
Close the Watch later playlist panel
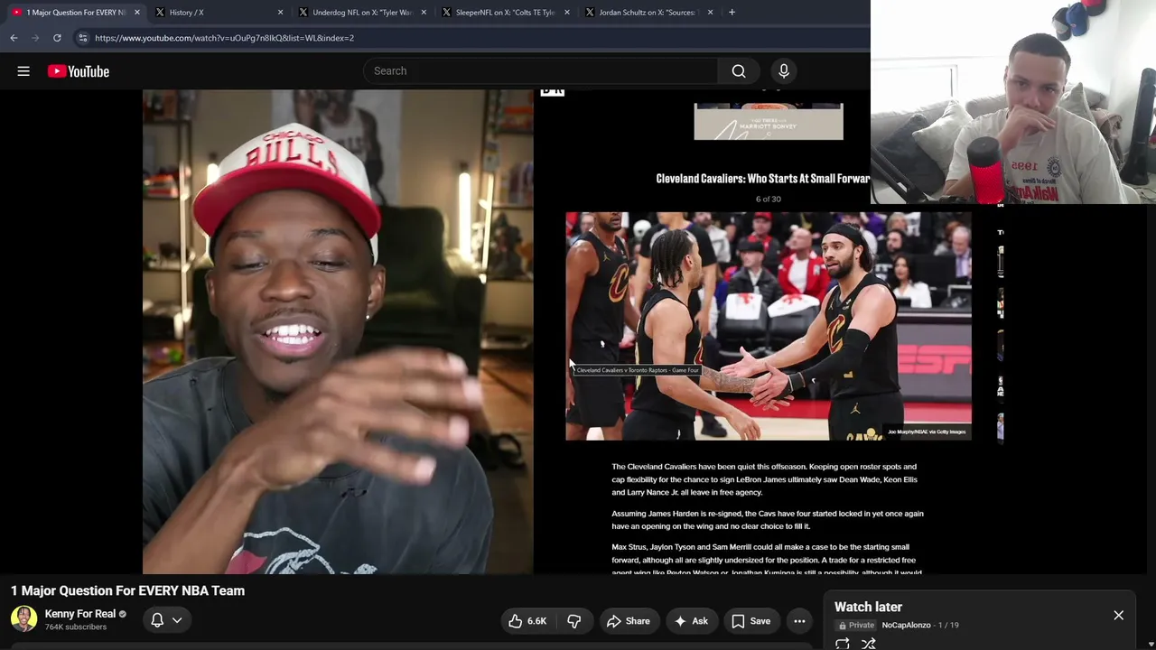tap(1118, 616)
